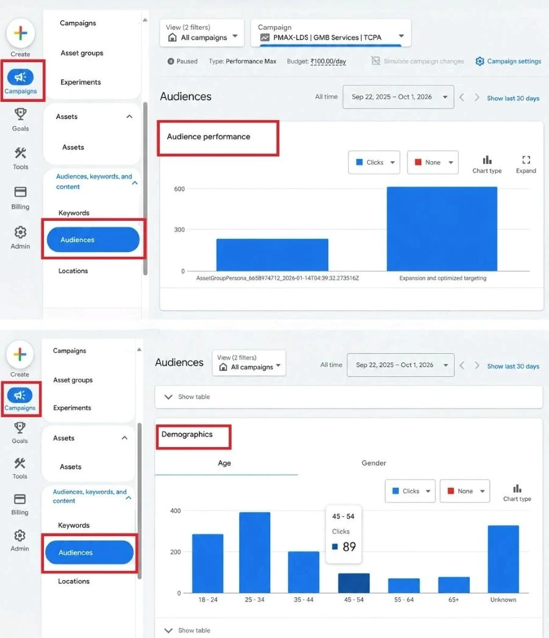Go to previous date range in bottom panel
Image resolution: width=549 pixels, height=638 pixels.
(462, 365)
